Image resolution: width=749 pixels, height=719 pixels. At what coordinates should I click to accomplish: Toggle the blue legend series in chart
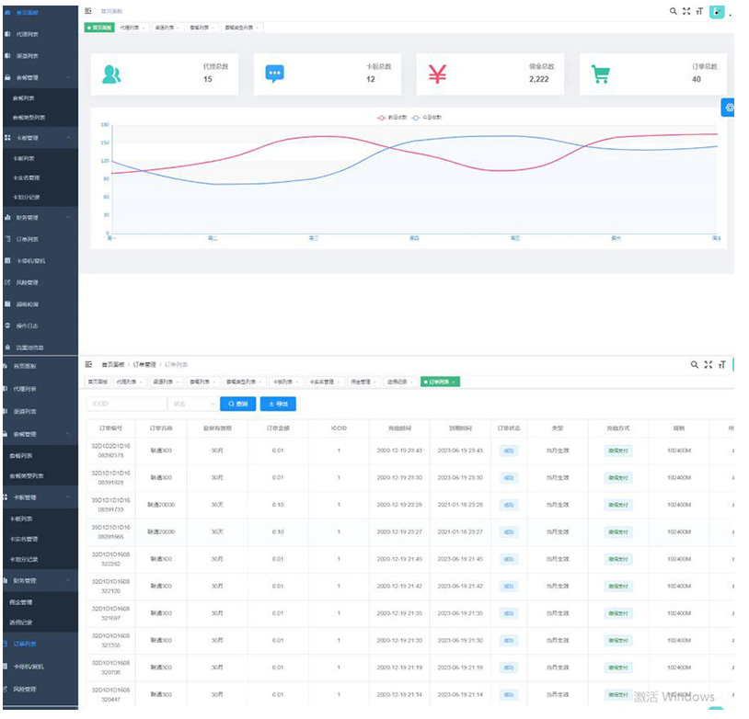[427, 118]
